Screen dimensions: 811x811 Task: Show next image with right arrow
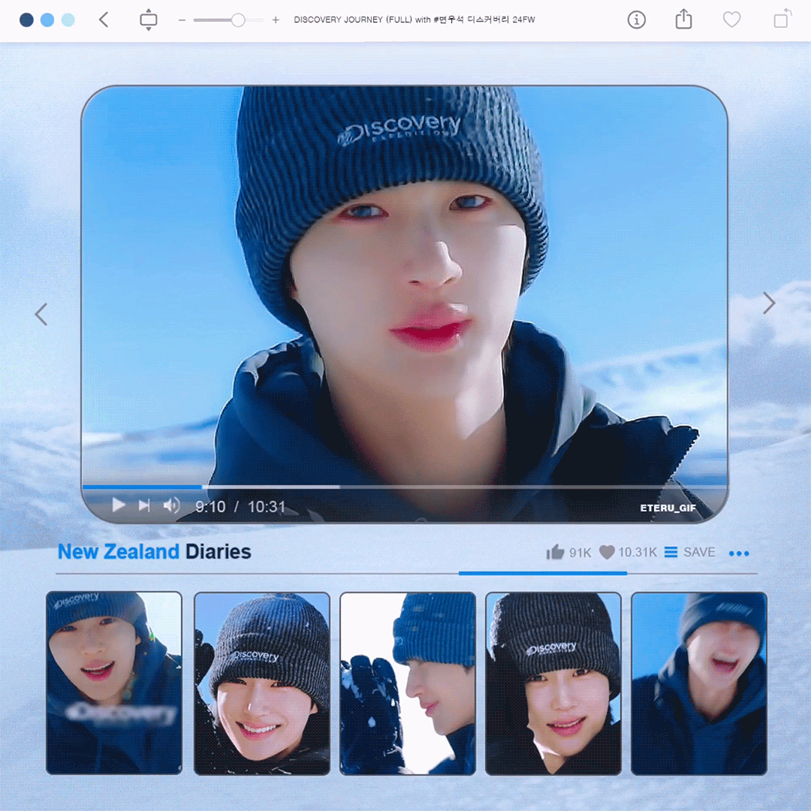pos(769,303)
